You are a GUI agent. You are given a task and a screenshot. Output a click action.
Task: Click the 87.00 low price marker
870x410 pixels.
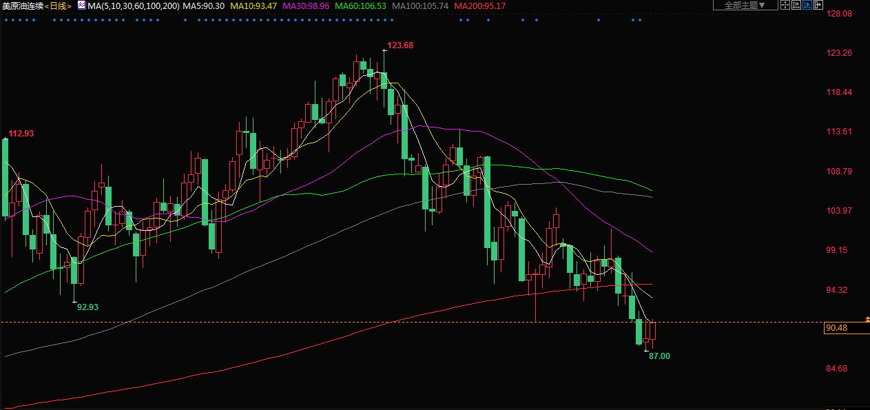[659, 356]
